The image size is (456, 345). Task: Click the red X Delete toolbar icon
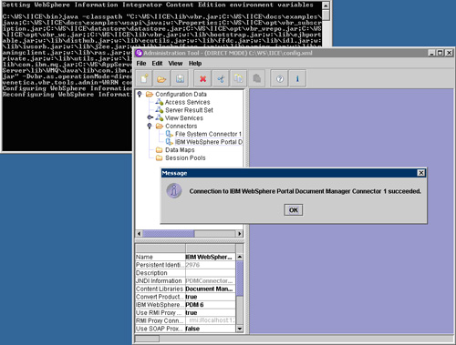pos(202,78)
